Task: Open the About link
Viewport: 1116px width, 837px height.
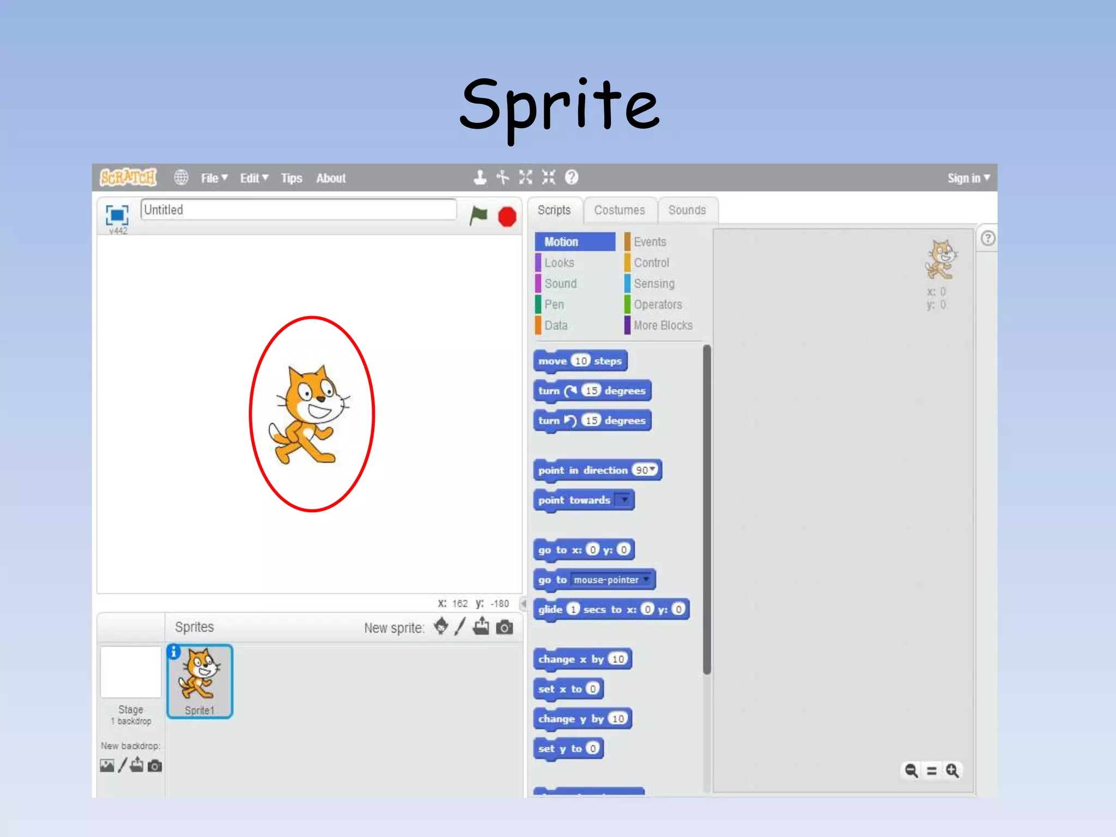Action: click(x=331, y=178)
